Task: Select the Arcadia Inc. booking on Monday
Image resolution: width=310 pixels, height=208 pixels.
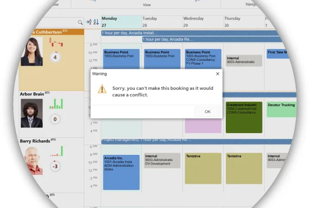Action: coord(121,172)
